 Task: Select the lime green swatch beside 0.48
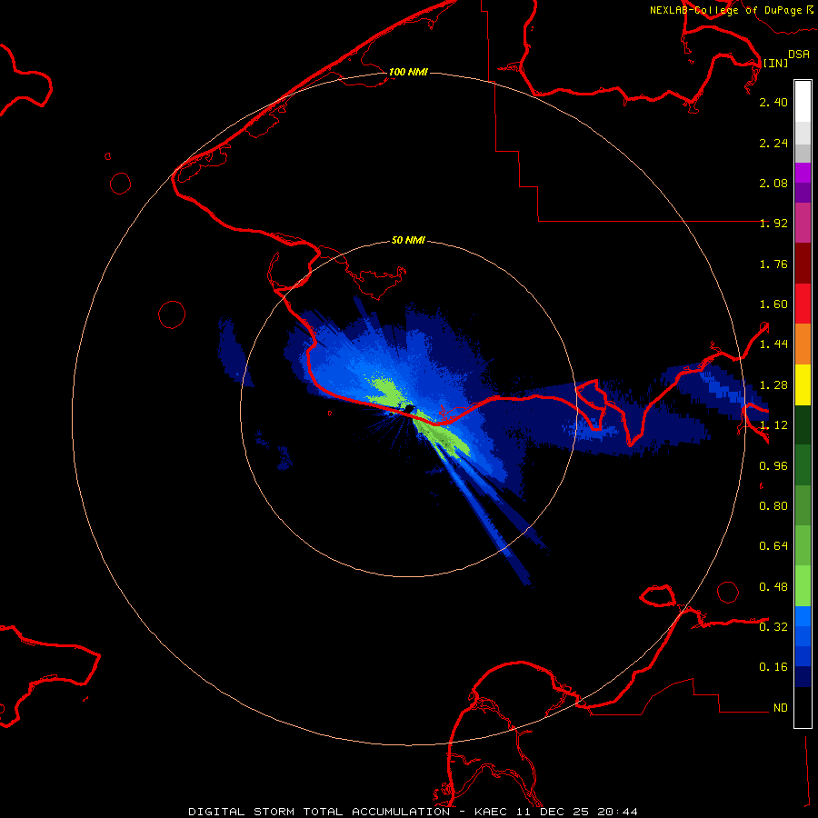coord(803,586)
